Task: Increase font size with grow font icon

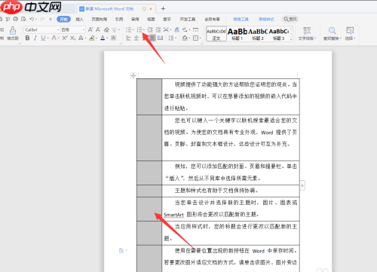Action: [x=90, y=29]
